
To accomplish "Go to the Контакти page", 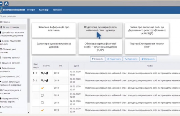I will pyautogui.click(x=57, y=10).
